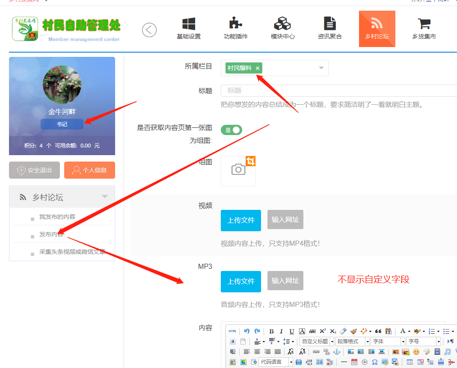The width and height of the screenshot is (457, 368).
Task: Collapse the 乡村论坛 sidebar section
Action: [104, 197]
